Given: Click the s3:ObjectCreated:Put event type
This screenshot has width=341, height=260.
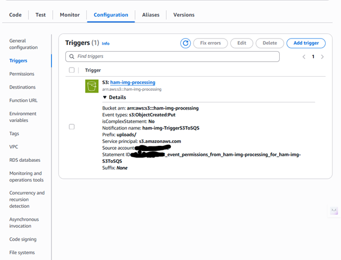Looking at the screenshot, I should pyautogui.click(x=152, y=115).
